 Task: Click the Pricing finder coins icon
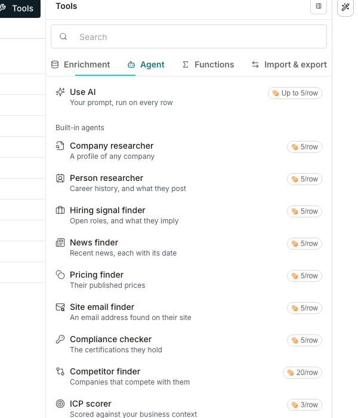pyautogui.click(x=60, y=275)
